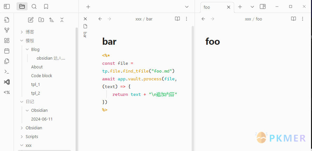Click the quick switcher ribbon icon
This screenshot has width=312, height=151.
tap(7, 20)
